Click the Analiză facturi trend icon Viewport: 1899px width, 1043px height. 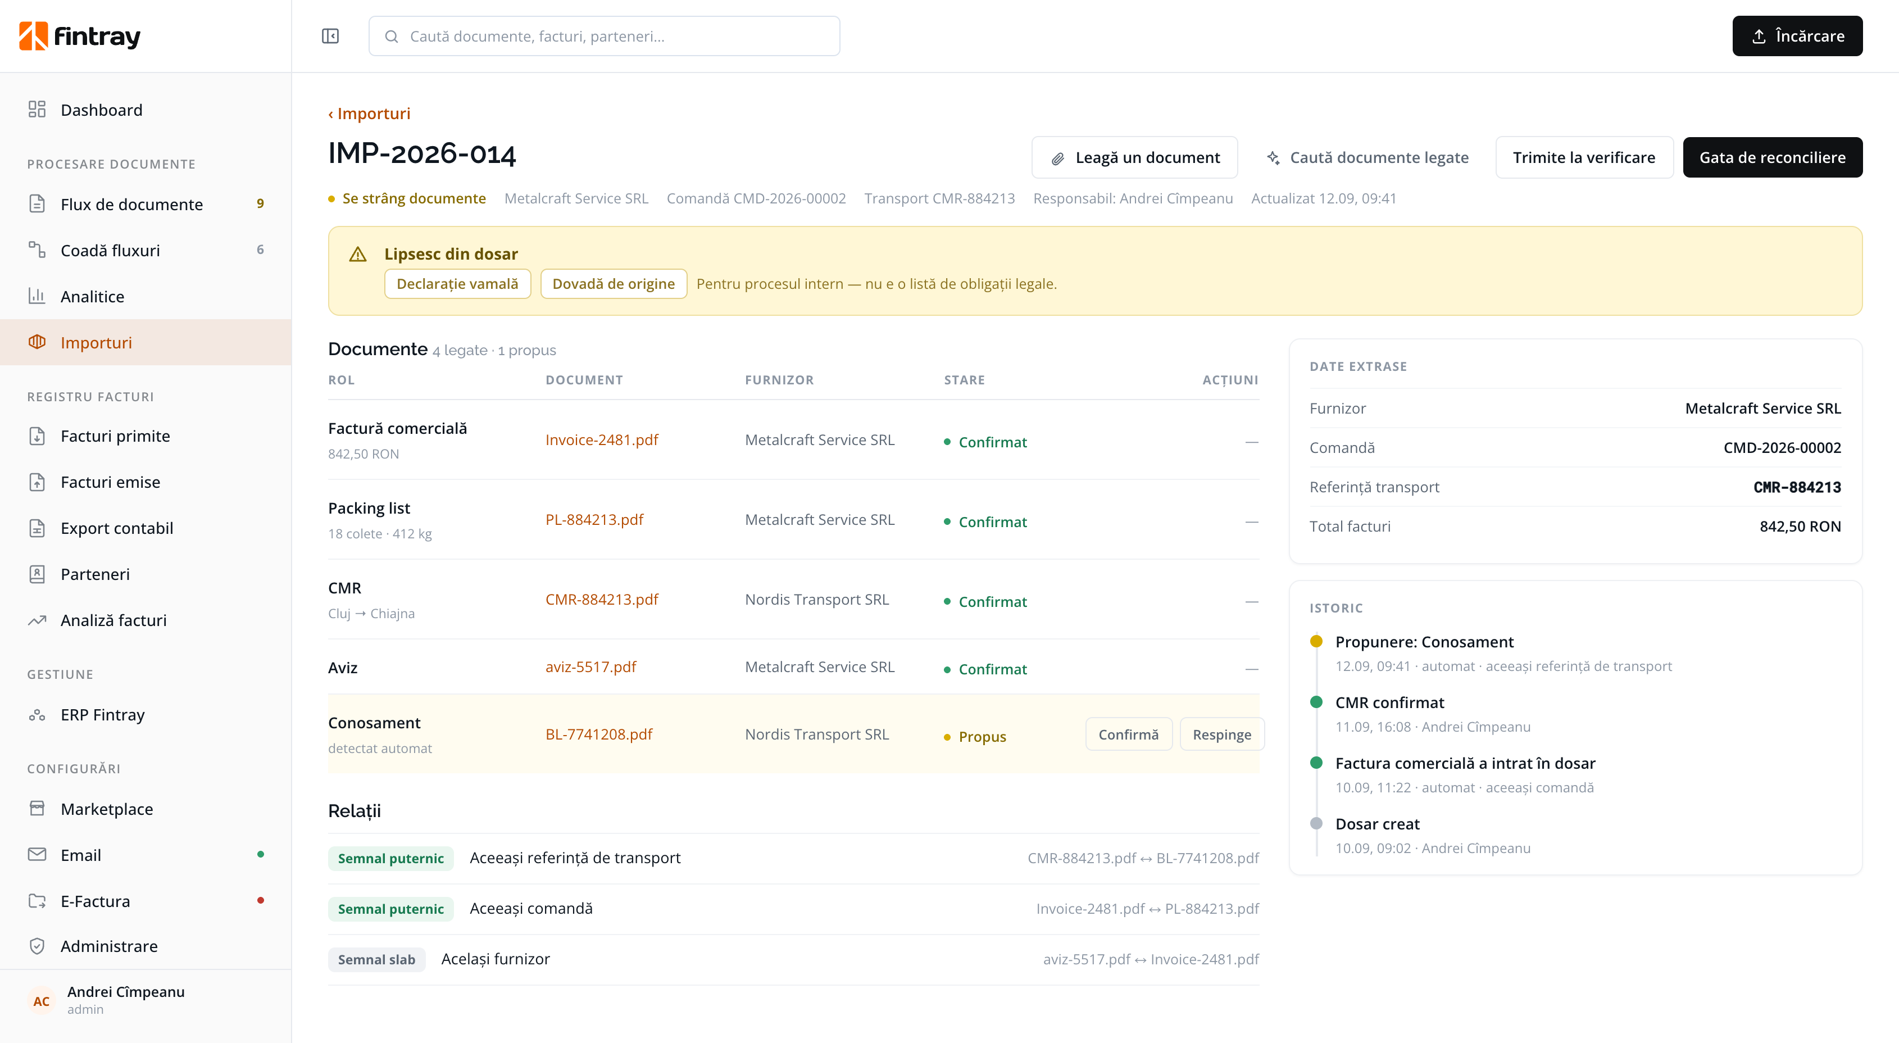[37, 620]
